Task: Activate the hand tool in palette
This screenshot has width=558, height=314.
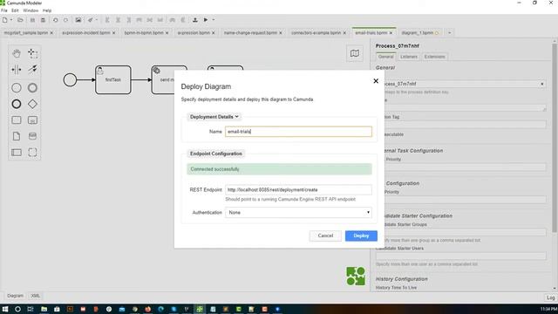Action: (x=17, y=53)
